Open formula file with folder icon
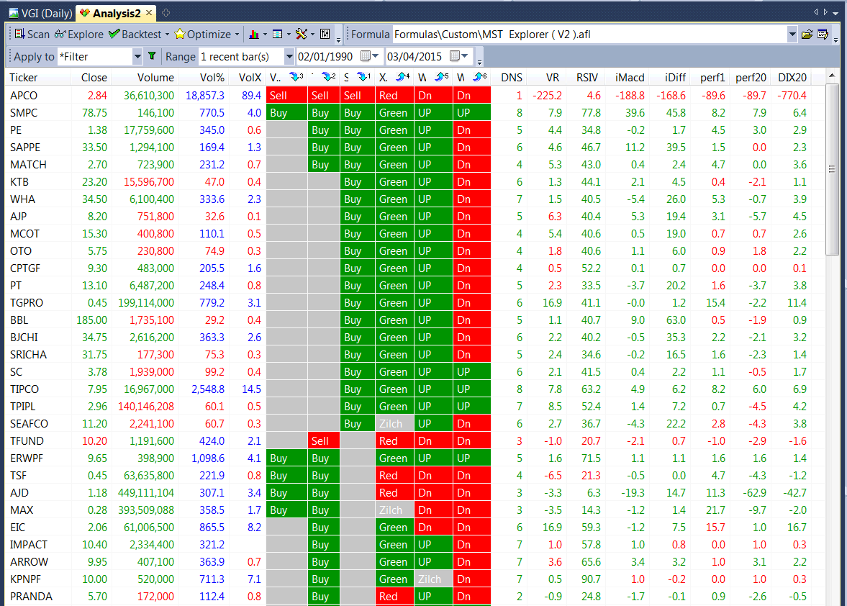 pos(807,34)
